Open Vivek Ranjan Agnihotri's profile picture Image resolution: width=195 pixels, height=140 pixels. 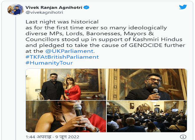point(15,9)
